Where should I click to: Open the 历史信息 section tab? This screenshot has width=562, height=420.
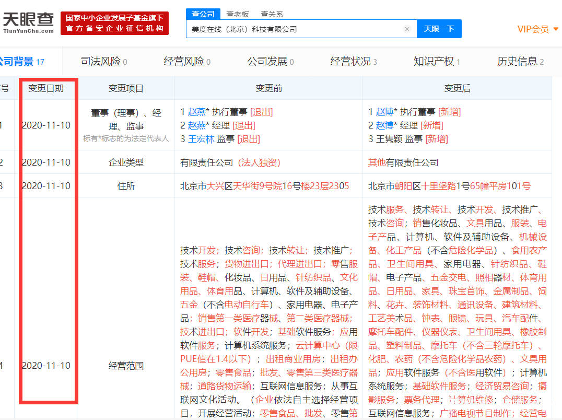pyautogui.click(x=520, y=62)
